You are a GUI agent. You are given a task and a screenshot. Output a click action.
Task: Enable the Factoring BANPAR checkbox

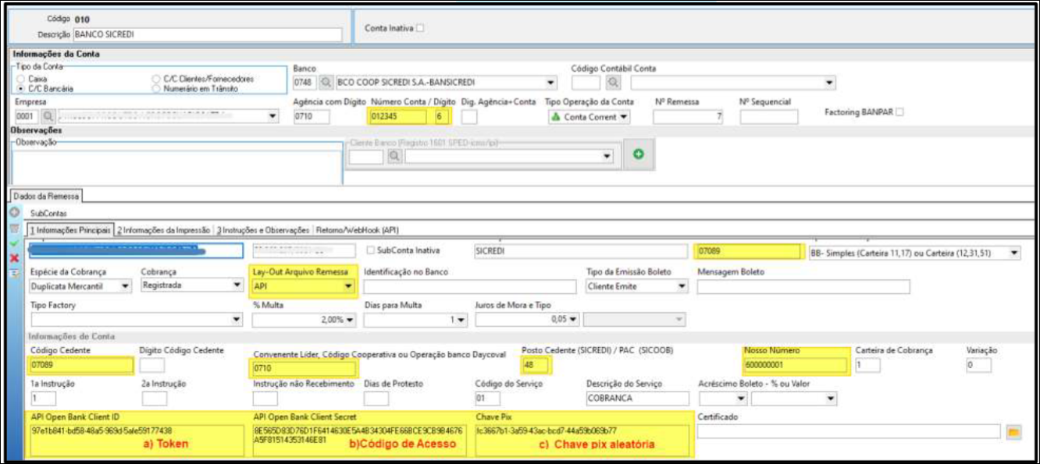click(x=900, y=112)
